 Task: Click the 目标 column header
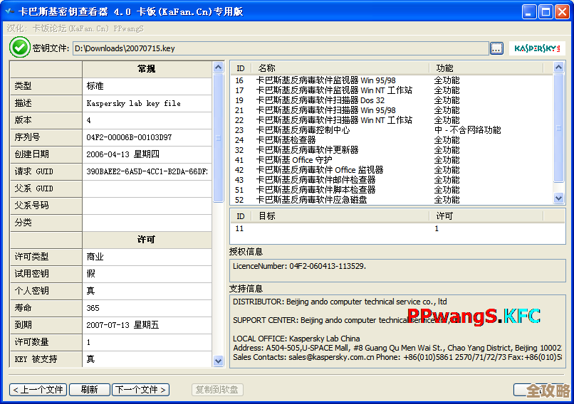pos(340,216)
